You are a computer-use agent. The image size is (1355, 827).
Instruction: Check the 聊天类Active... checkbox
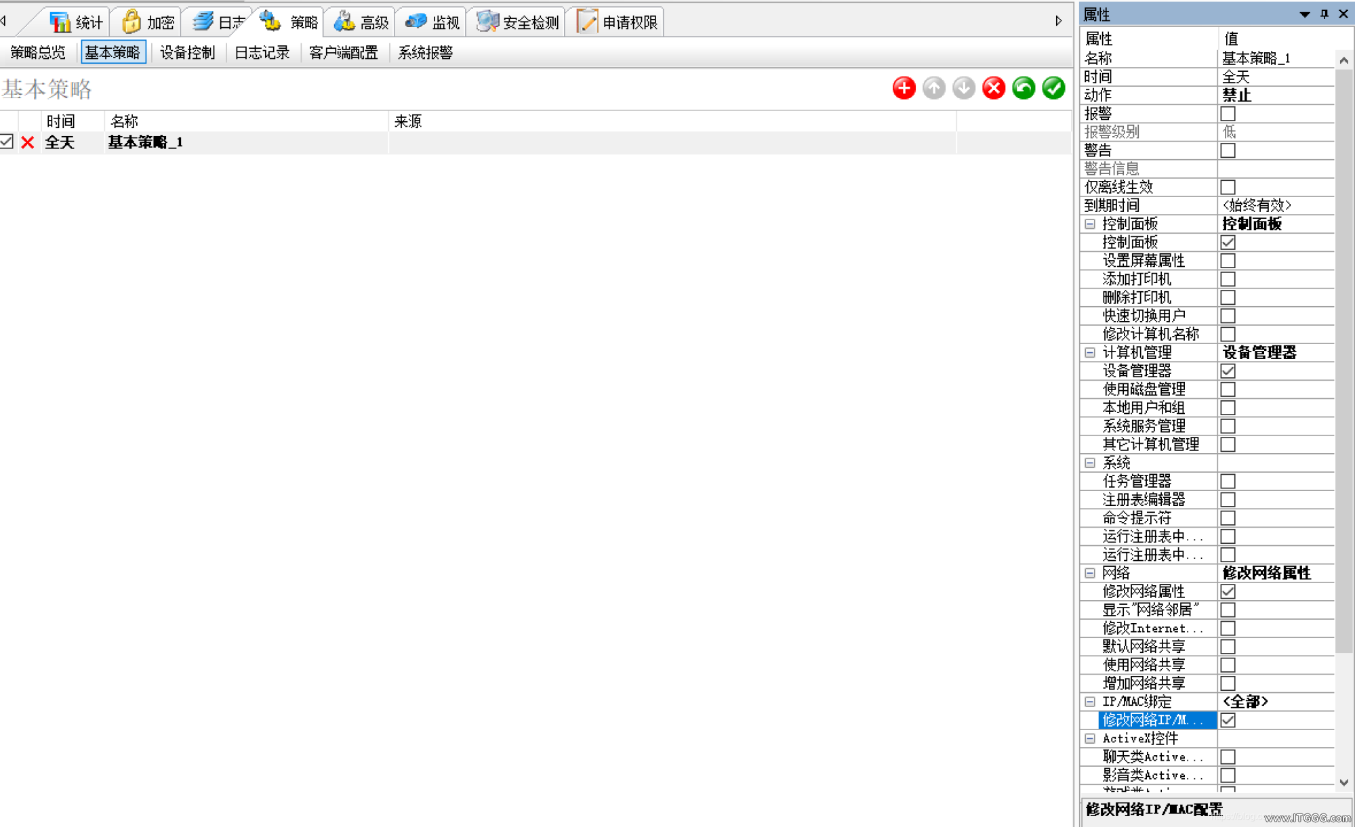pyautogui.click(x=1228, y=757)
